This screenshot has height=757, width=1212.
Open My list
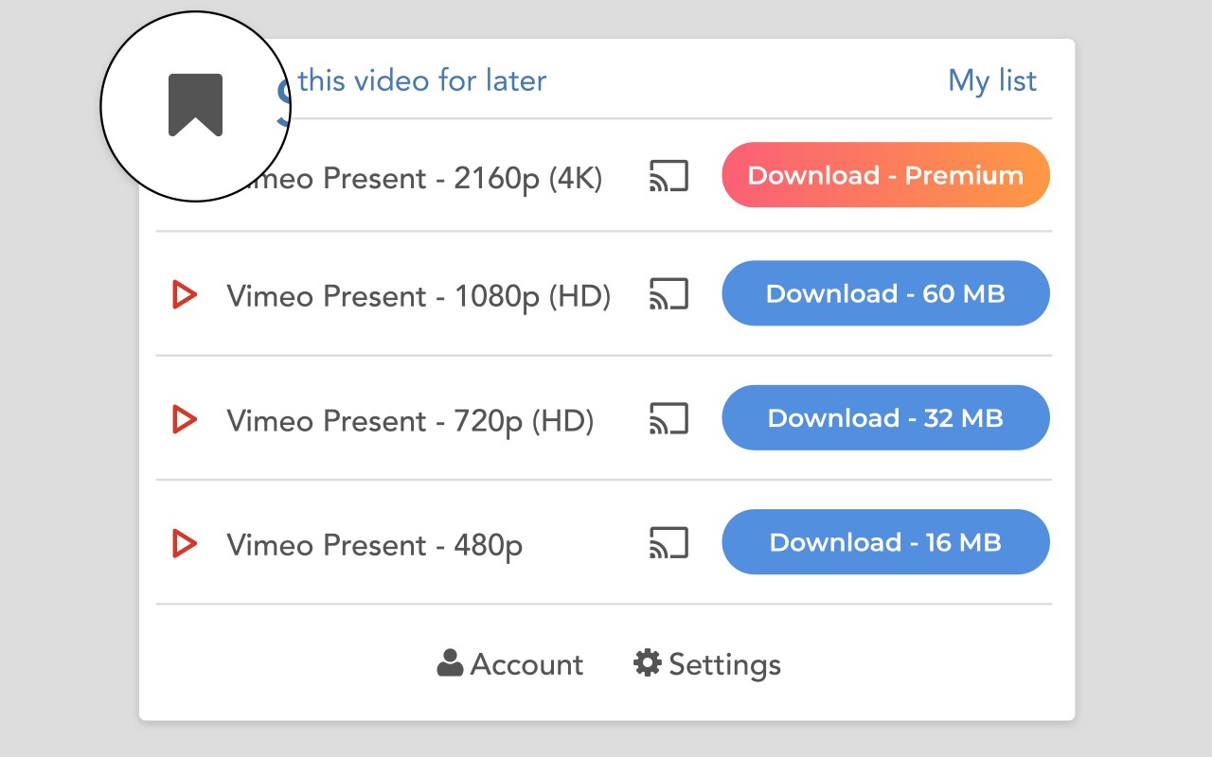(x=992, y=81)
